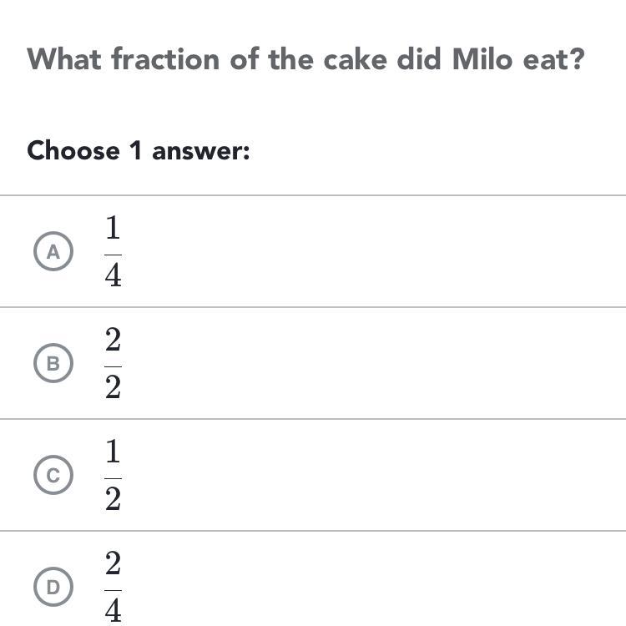Click the question text about Milo's cake

click(305, 59)
